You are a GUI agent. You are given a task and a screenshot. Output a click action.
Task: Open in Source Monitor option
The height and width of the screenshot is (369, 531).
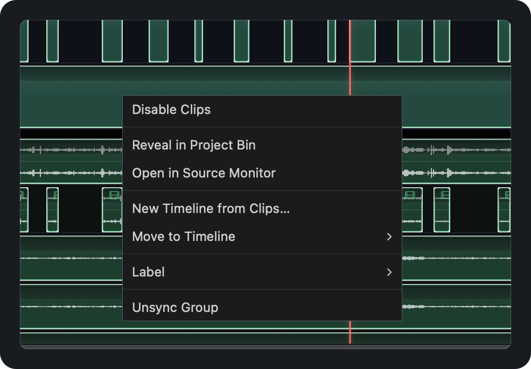pos(262,173)
